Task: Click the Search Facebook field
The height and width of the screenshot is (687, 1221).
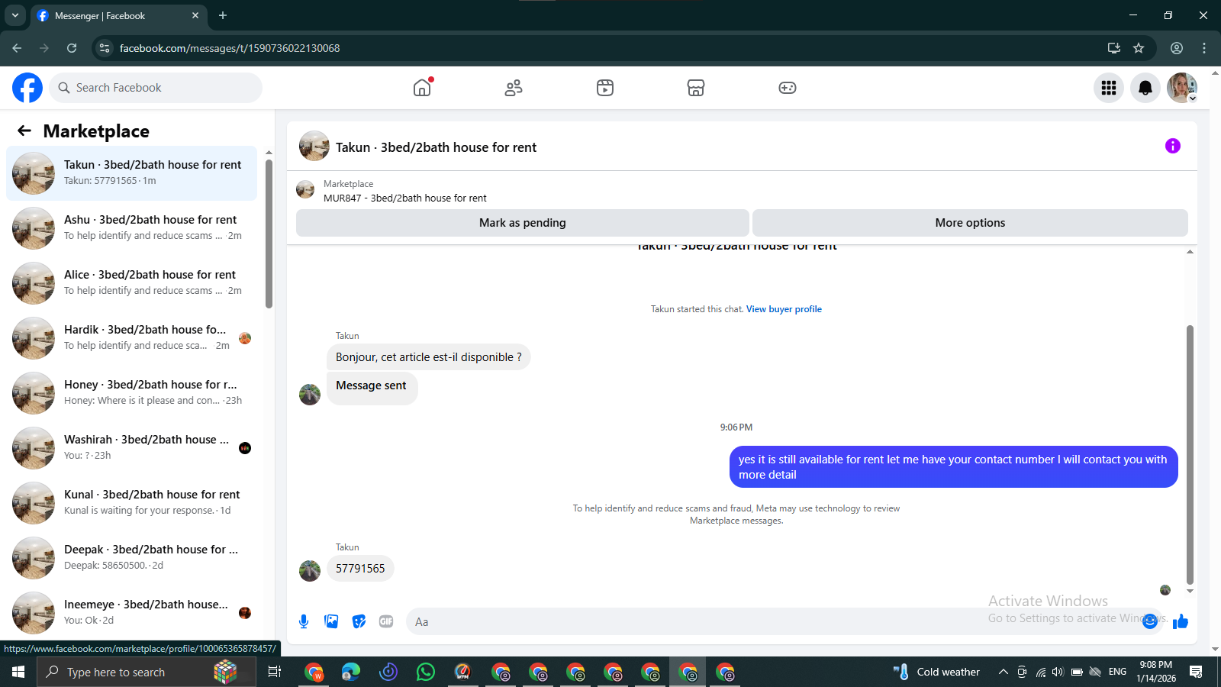Action: click(x=156, y=88)
